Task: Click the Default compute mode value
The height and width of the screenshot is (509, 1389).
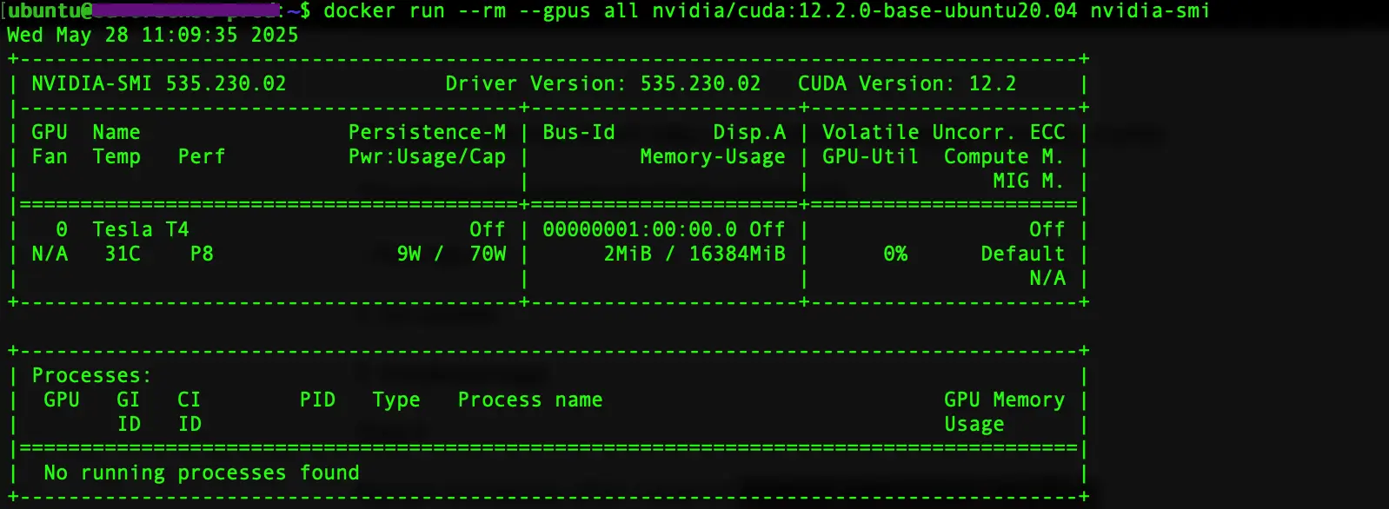Action: [x=1022, y=254]
